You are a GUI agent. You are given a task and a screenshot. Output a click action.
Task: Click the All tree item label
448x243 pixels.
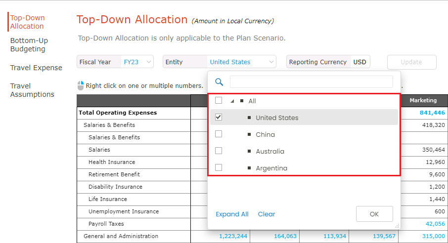tap(252, 101)
